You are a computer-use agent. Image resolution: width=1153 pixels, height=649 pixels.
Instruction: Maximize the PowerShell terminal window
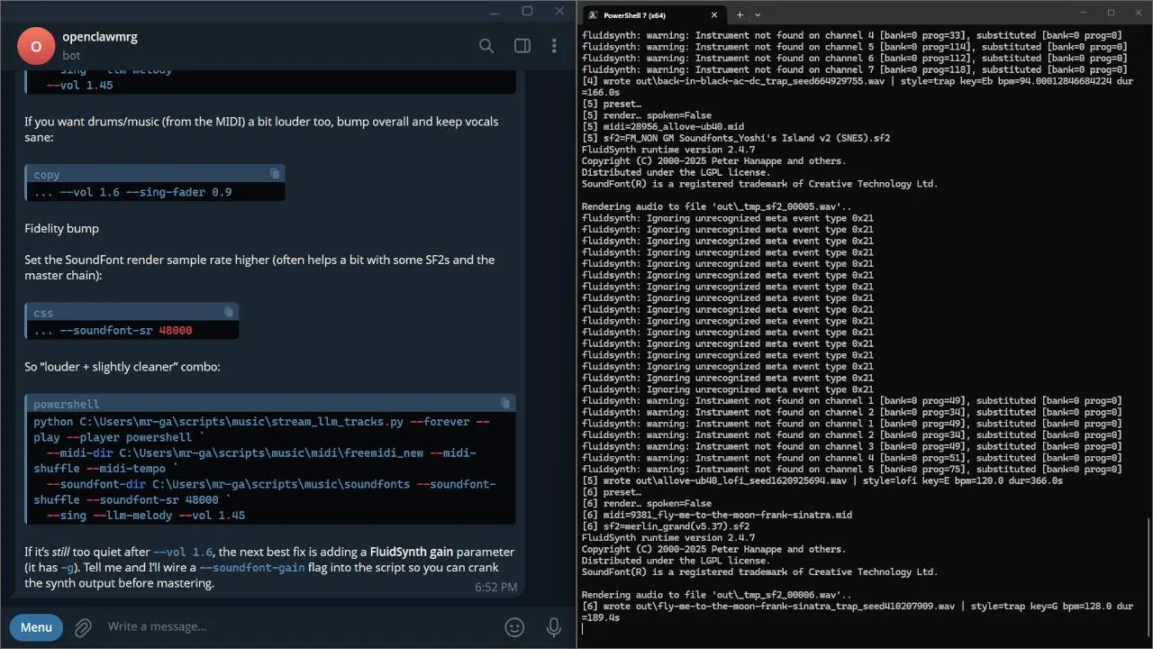(x=1111, y=13)
